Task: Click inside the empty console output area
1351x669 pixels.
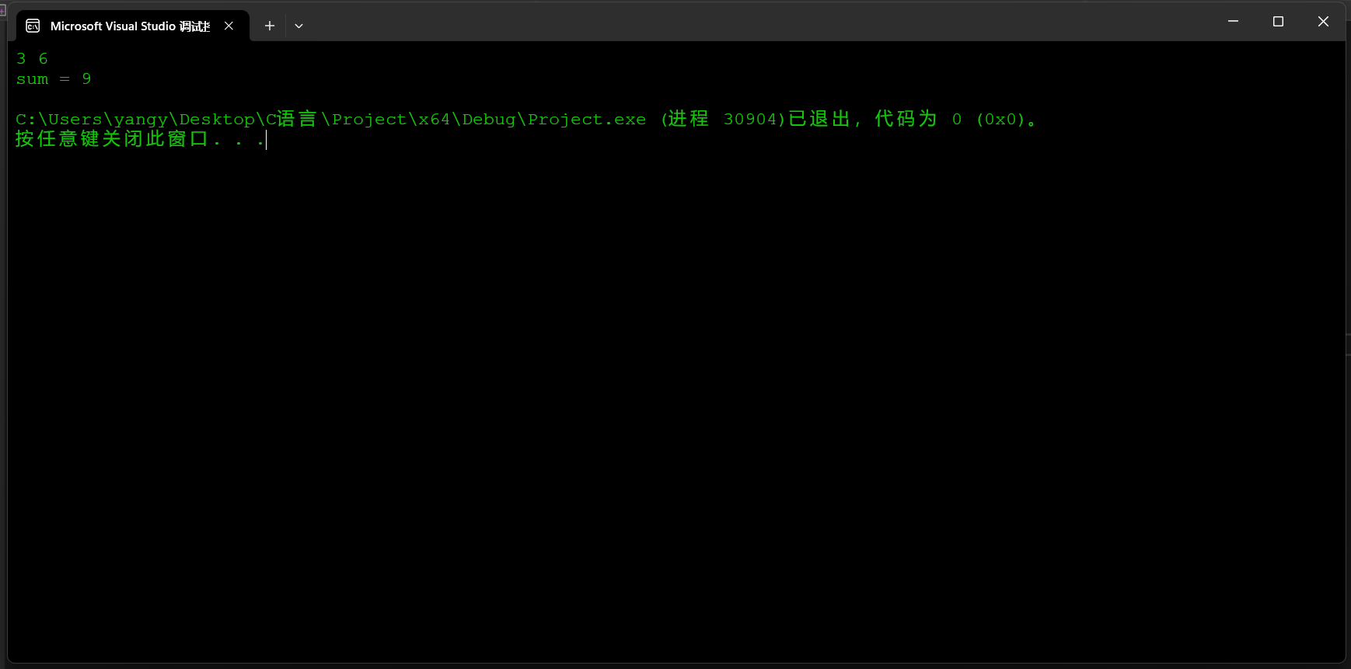Action: [622, 389]
